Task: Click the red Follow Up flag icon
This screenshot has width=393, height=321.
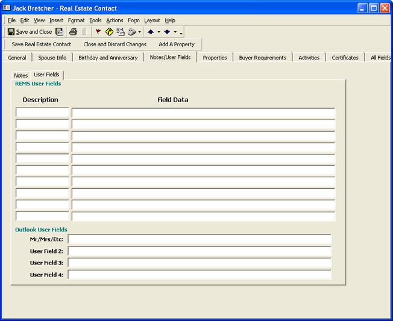Action: (x=98, y=32)
